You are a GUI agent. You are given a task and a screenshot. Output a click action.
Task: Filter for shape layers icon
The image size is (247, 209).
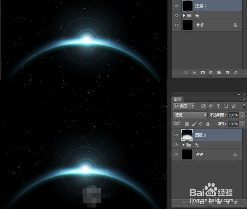(x=226, y=106)
